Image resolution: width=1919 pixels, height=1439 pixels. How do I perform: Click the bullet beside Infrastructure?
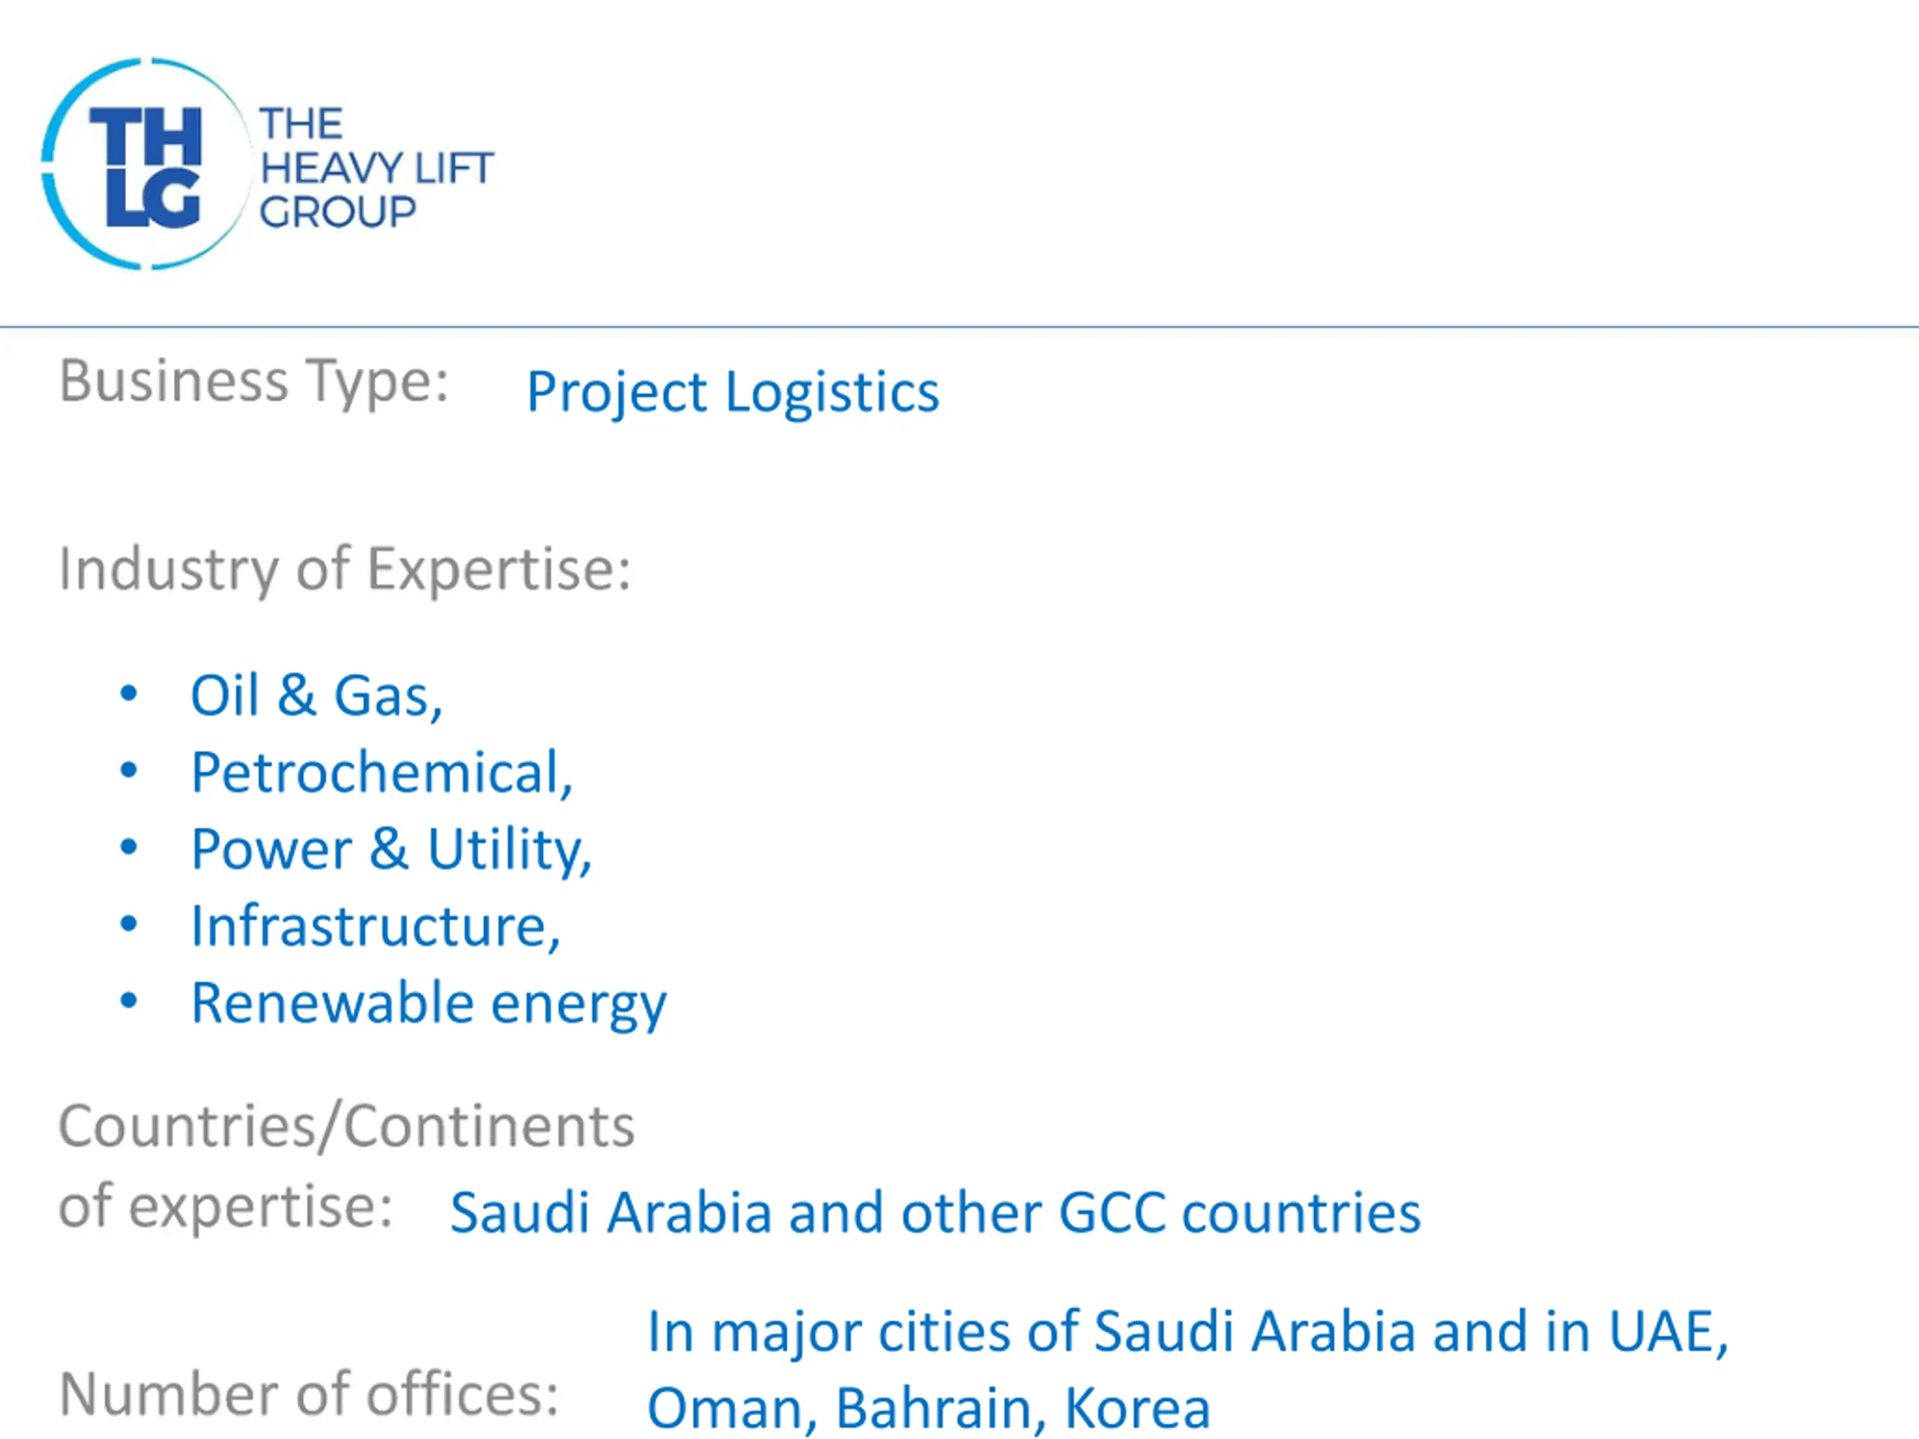pos(128,924)
